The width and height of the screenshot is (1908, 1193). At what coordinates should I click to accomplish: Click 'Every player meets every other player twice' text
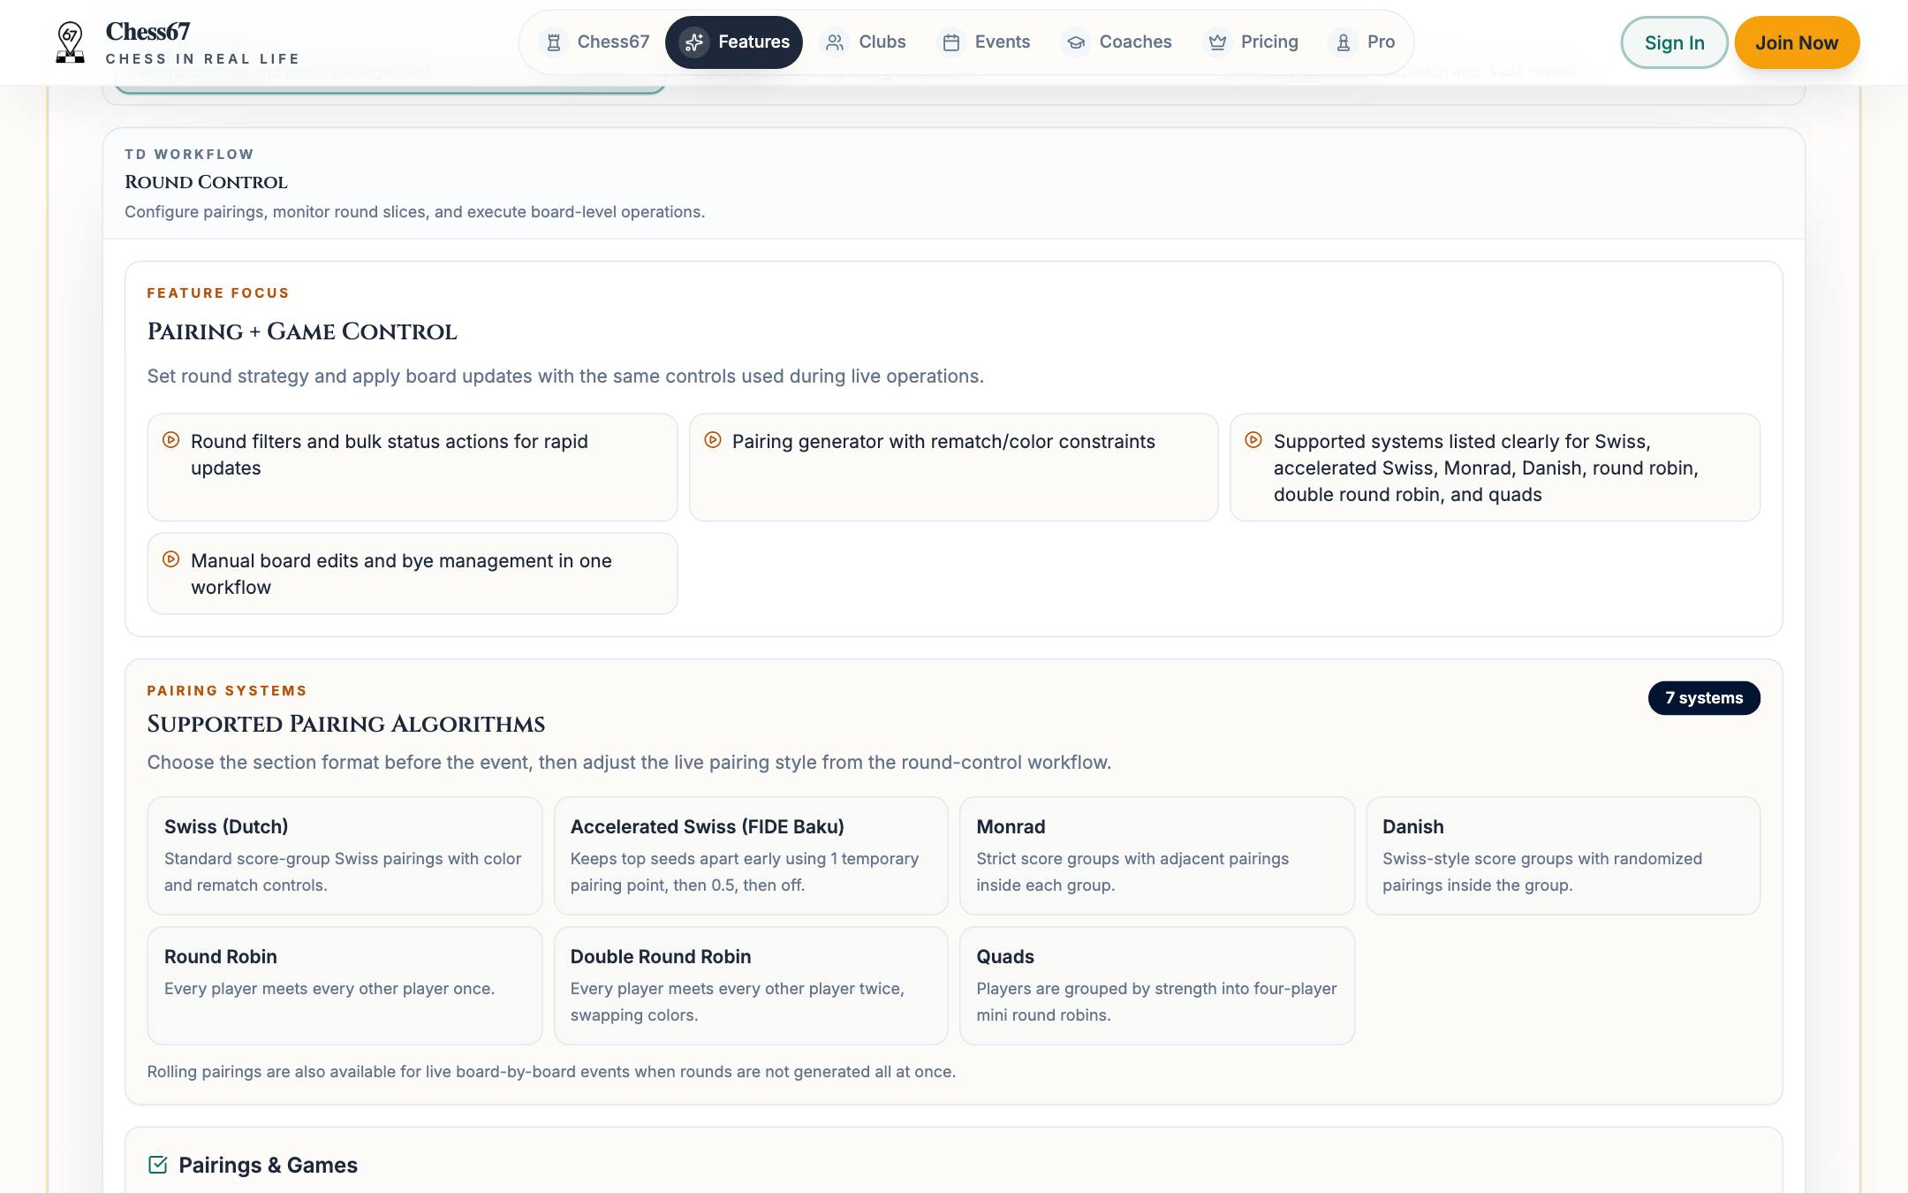738,1002
